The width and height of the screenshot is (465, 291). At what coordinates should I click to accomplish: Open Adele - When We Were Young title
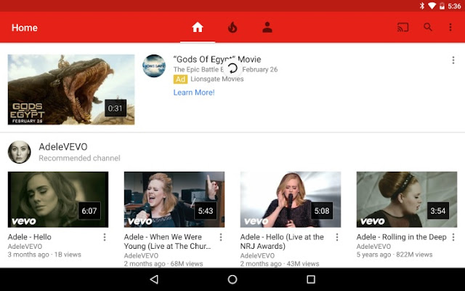coord(167,242)
